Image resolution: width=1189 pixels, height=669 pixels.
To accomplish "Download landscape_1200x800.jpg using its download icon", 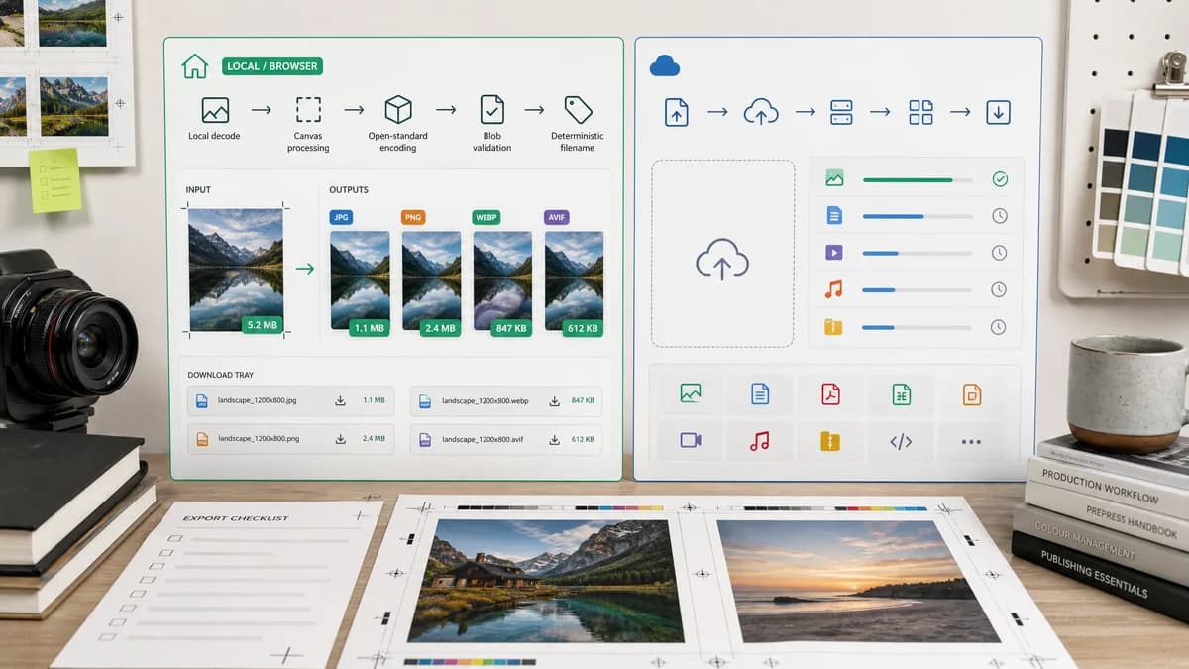I will pyautogui.click(x=340, y=400).
